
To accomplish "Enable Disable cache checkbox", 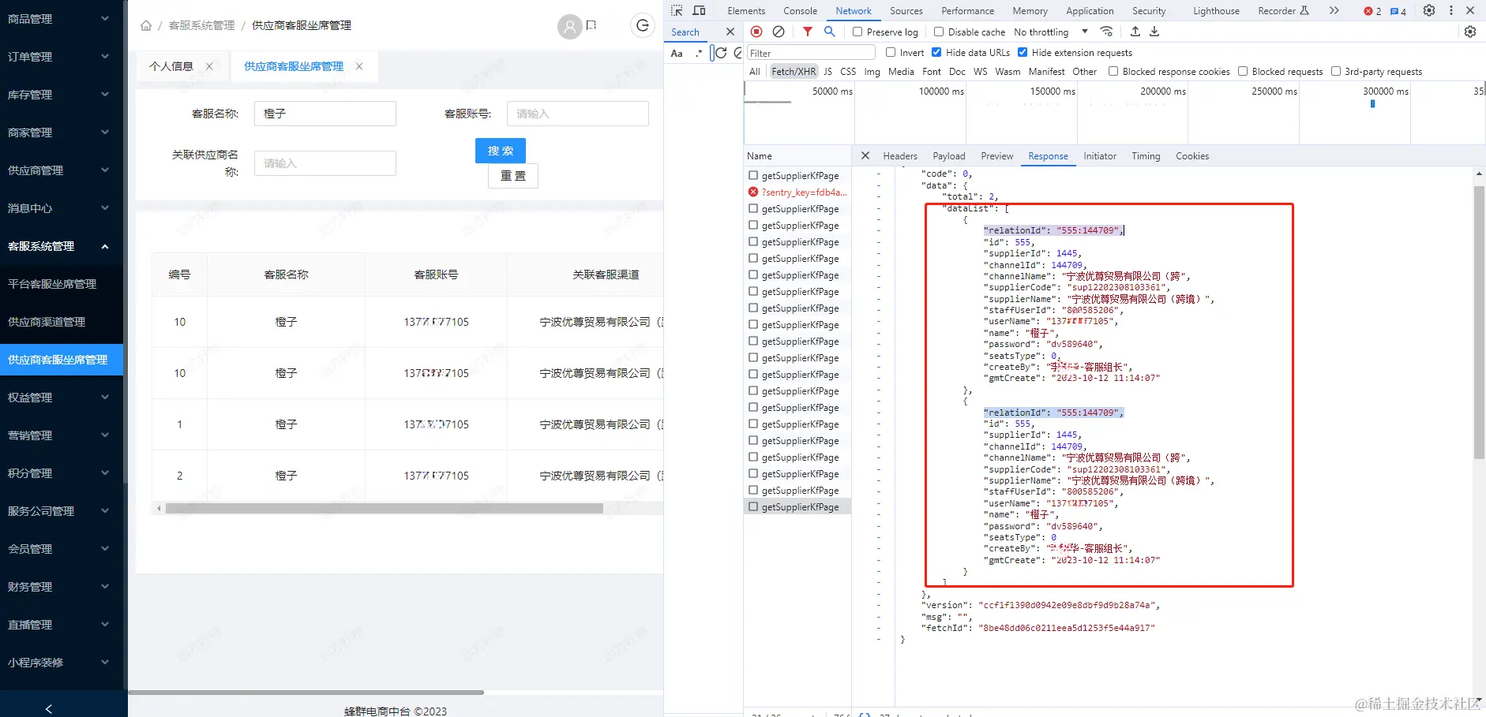I will [939, 32].
